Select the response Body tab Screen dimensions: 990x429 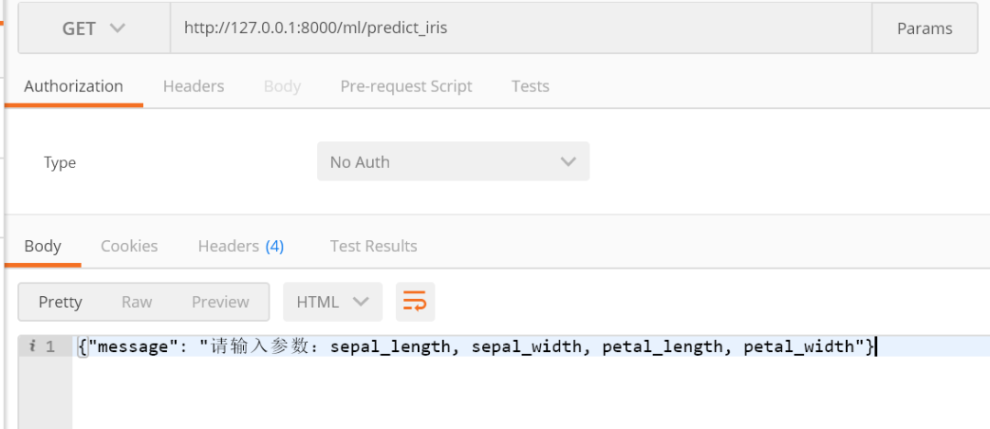point(42,246)
